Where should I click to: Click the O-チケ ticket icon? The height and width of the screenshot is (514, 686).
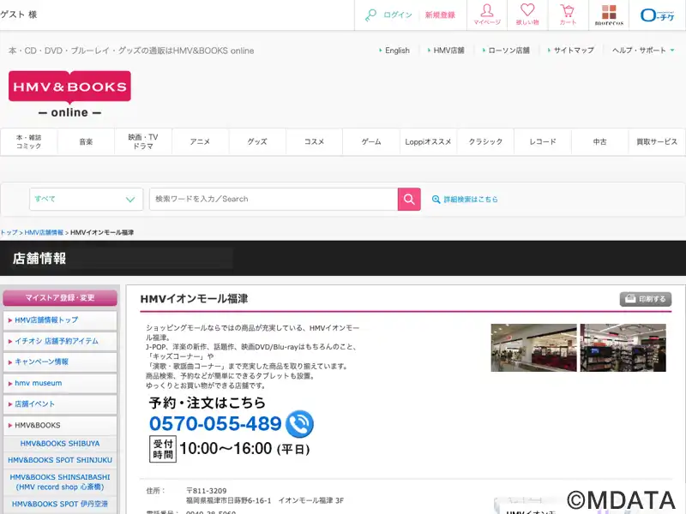(x=658, y=15)
